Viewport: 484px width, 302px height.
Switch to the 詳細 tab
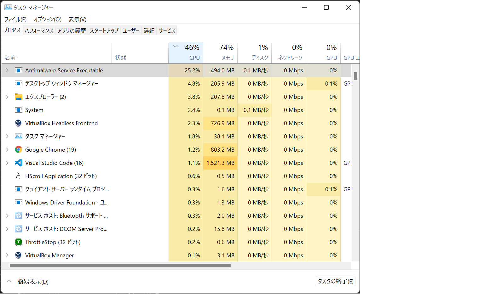pos(149,31)
